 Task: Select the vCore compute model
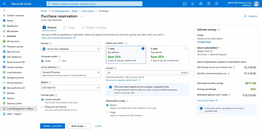click(x=42, y=61)
